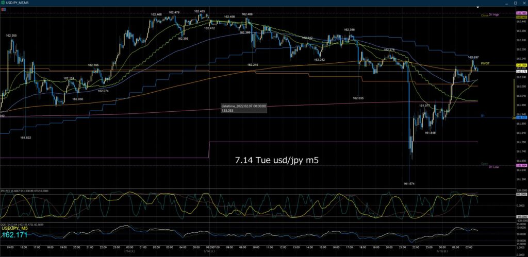Click the large 162.171 price readout
This screenshot has width=528, height=257.
14,234
